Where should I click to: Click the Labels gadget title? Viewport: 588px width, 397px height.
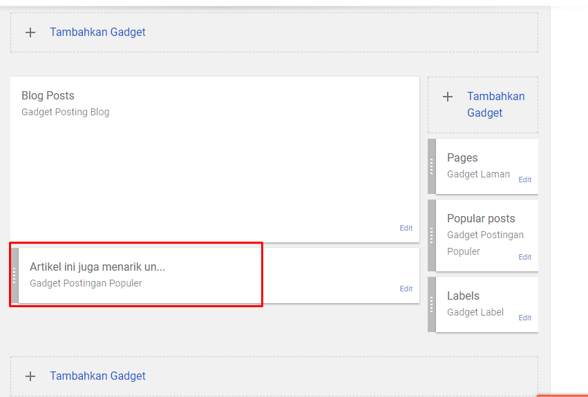[x=463, y=296]
